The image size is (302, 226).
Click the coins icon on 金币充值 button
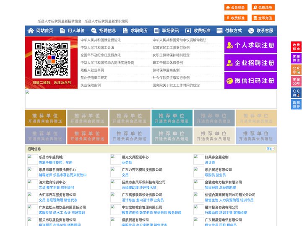click(x=255, y=18)
